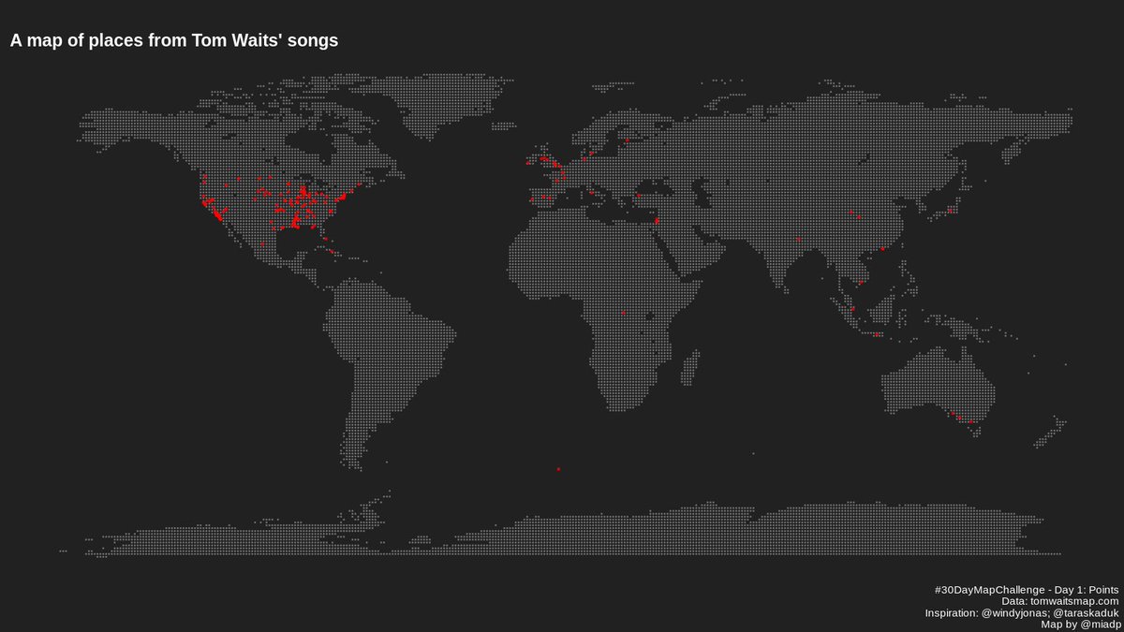Click the dotted Madagascar island
Image resolution: width=1124 pixels, height=632 pixels.
pyautogui.click(x=690, y=366)
